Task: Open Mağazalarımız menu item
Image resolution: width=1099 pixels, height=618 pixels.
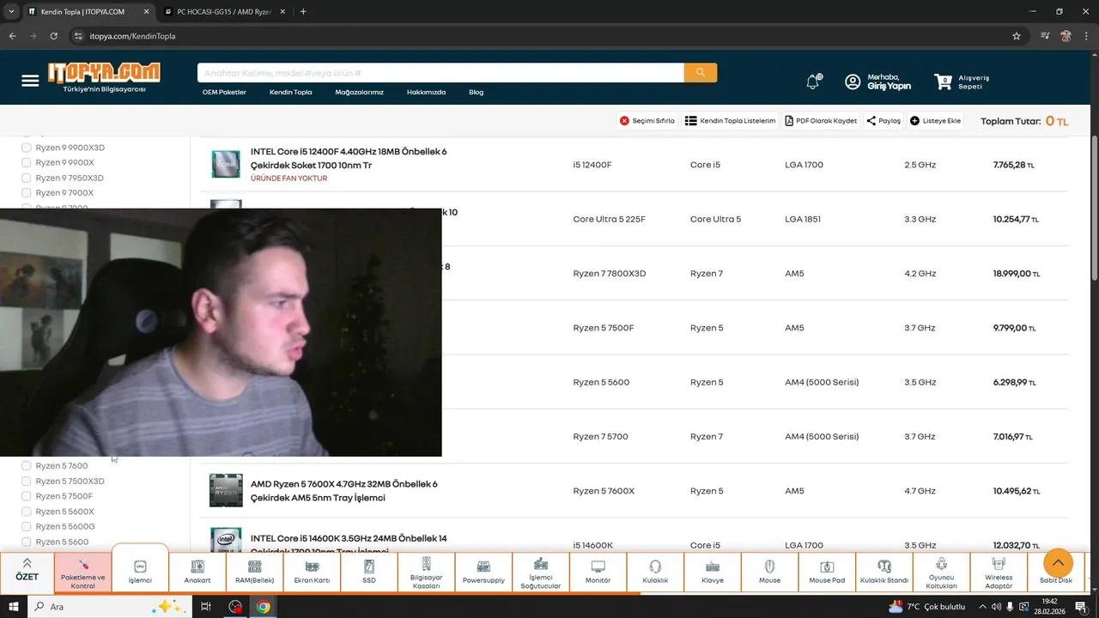Action: (x=359, y=92)
